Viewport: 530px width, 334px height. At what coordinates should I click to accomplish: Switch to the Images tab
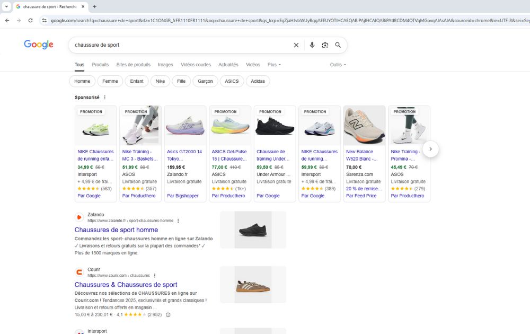pos(165,65)
